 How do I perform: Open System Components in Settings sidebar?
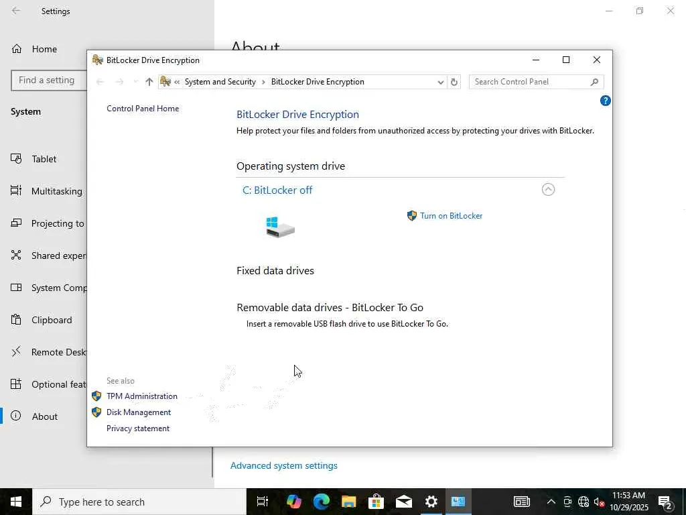point(48,288)
